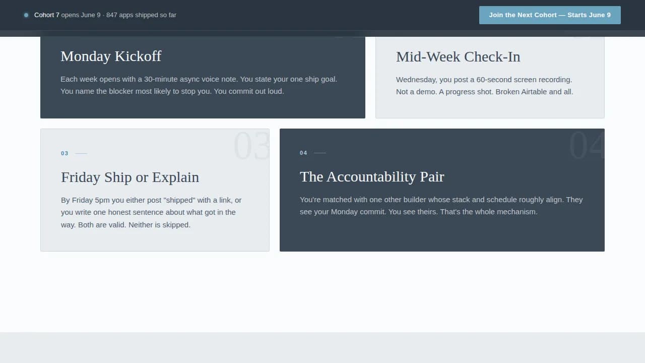Click the blue indicator in the top banner

(x=26, y=15)
